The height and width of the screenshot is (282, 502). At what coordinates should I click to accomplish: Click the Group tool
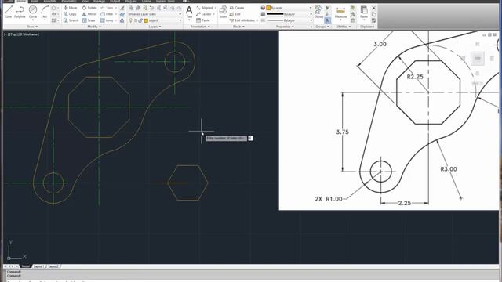pos(318,12)
